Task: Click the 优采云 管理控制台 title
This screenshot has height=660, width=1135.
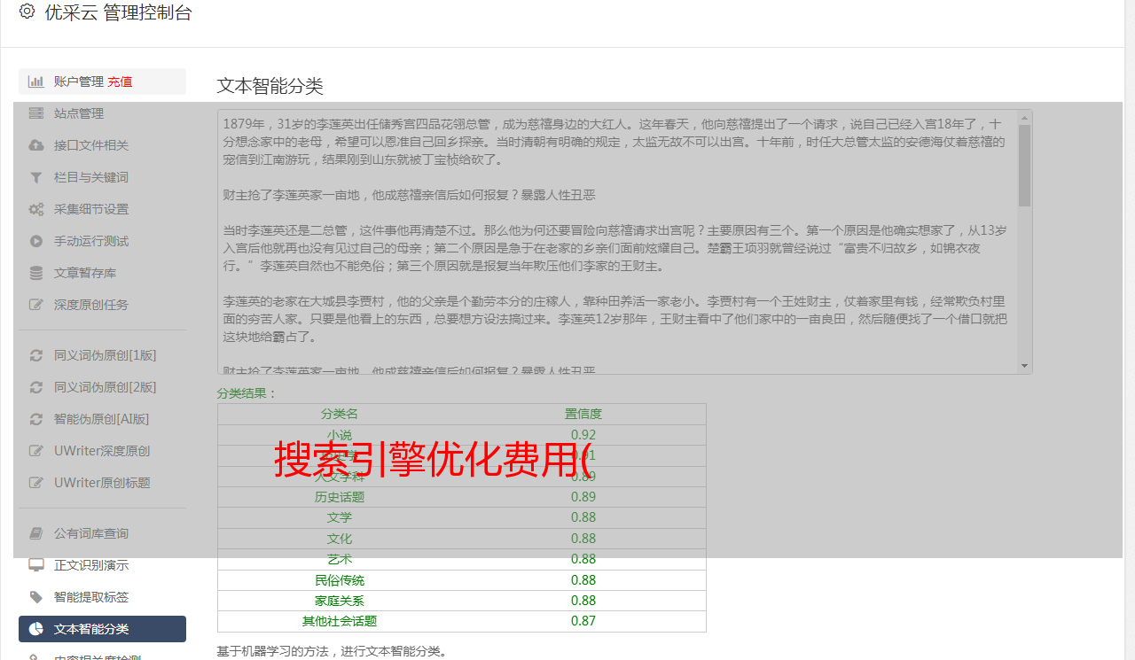Action: click(x=118, y=12)
